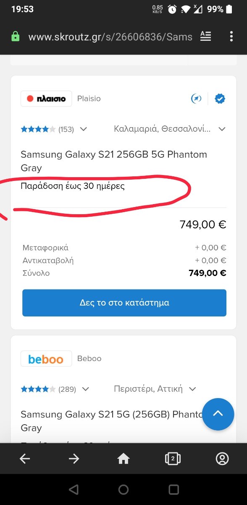The height and width of the screenshot is (505, 247).
Task: Open reader mode icon in address bar
Action: 205,37
